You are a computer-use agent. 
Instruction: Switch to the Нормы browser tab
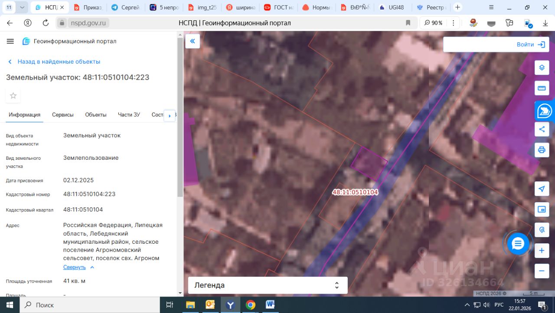click(317, 7)
